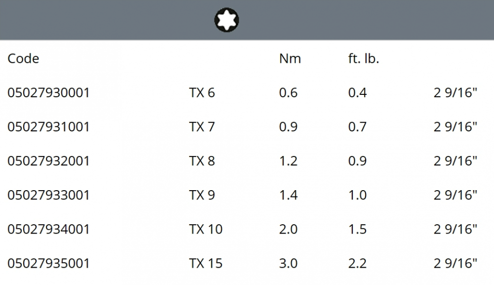
Task: Select product code 05027931001
Action: 48,127
